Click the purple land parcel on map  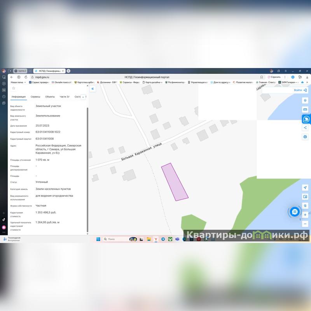175,182
